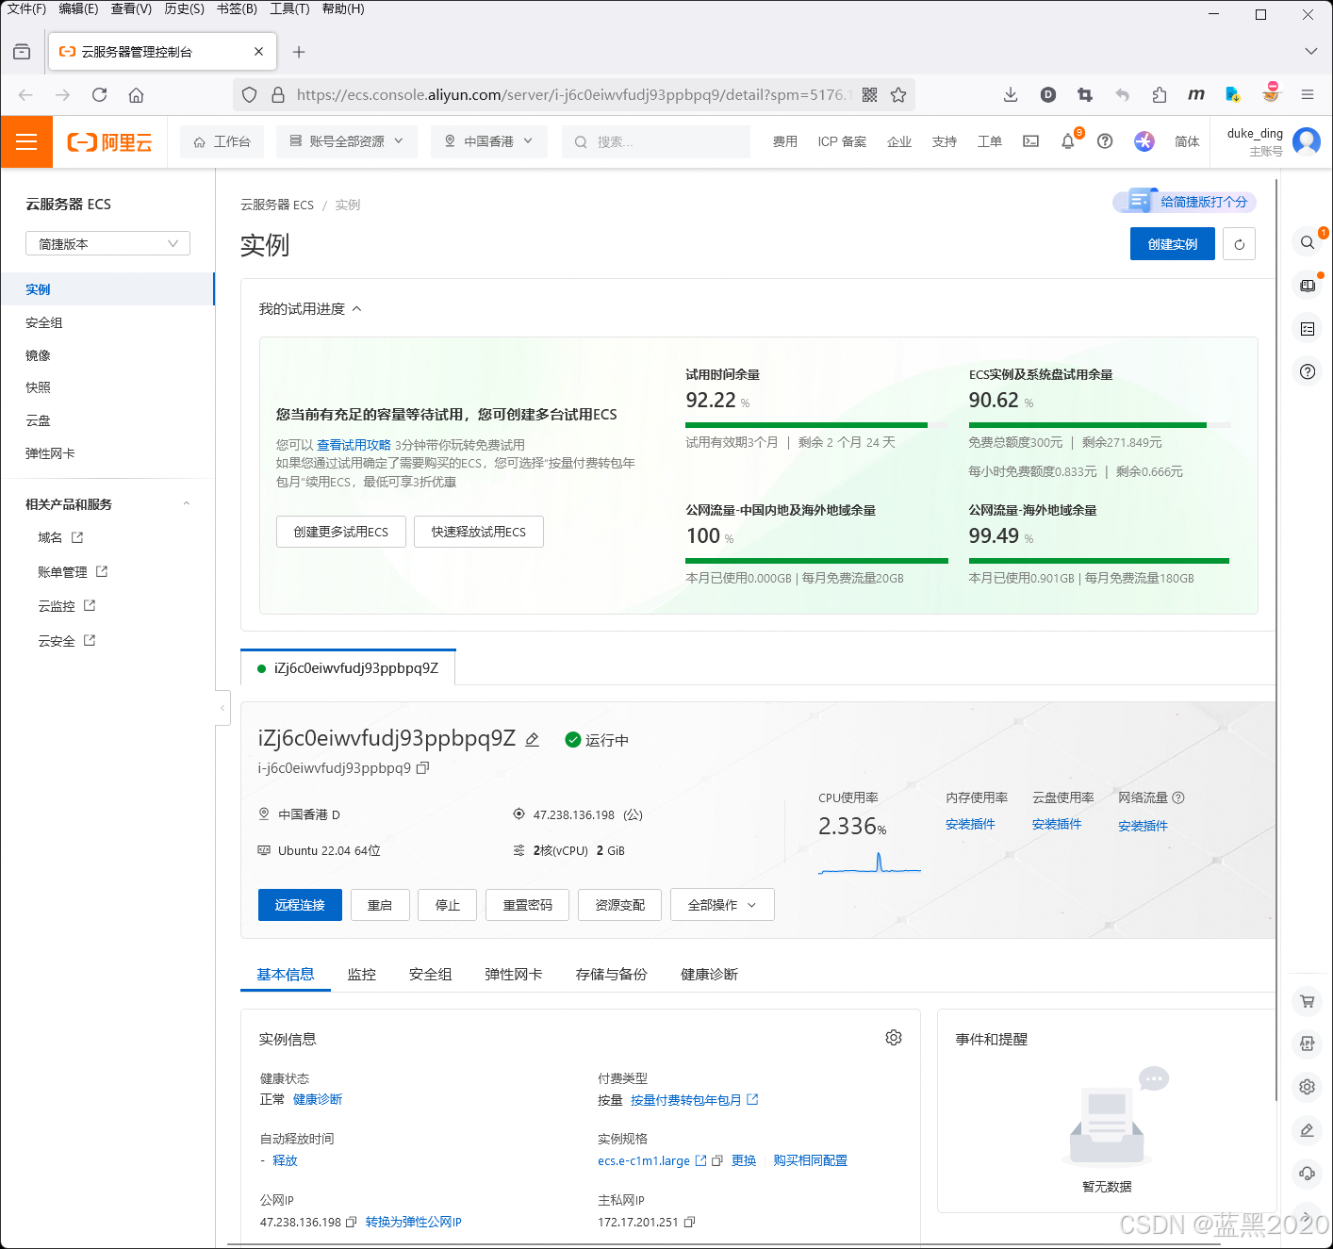Click the rate simple version banner
Screen dimensions: 1333x1249
(x=1184, y=202)
